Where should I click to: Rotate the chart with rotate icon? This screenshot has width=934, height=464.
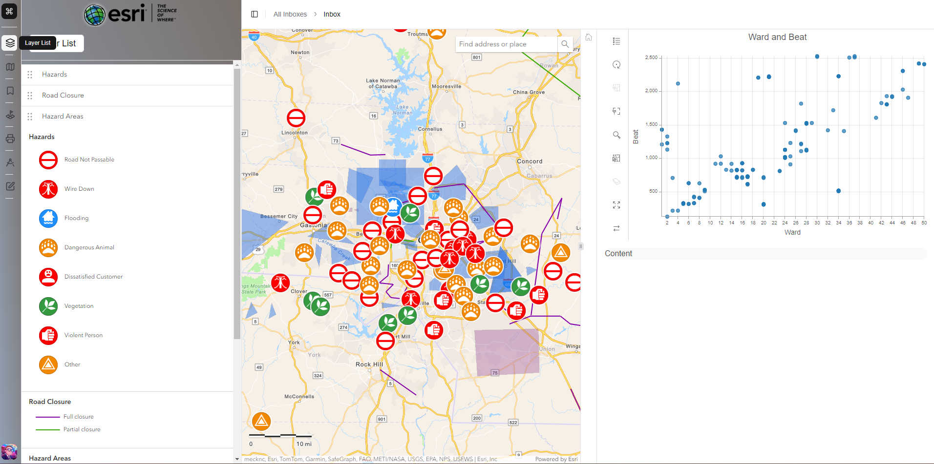point(616,65)
